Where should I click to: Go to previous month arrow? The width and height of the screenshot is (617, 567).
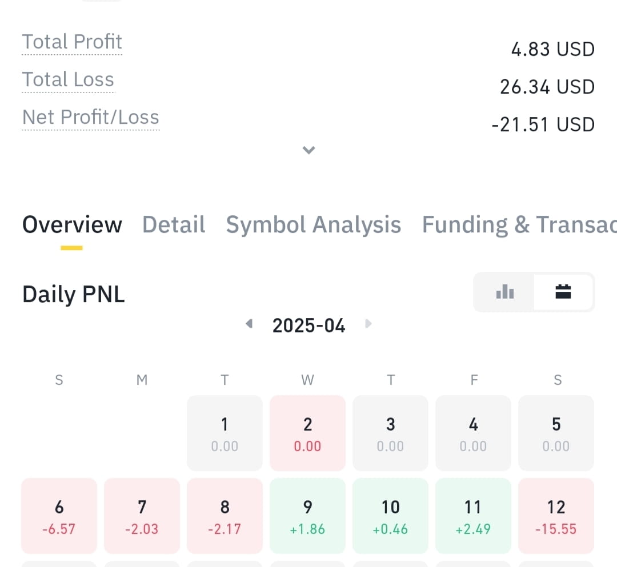pos(249,324)
